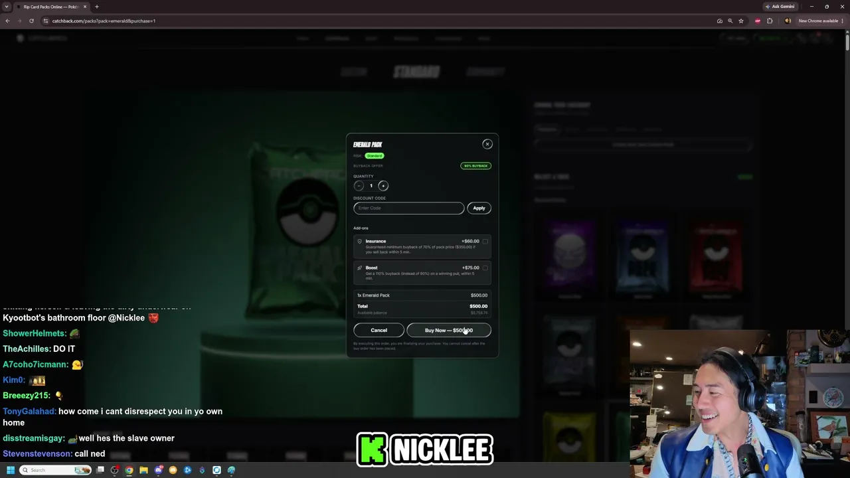The width and height of the screenshot is (850, 478).
Task: Open the ABP ad blocker extension
Action: 758,21
